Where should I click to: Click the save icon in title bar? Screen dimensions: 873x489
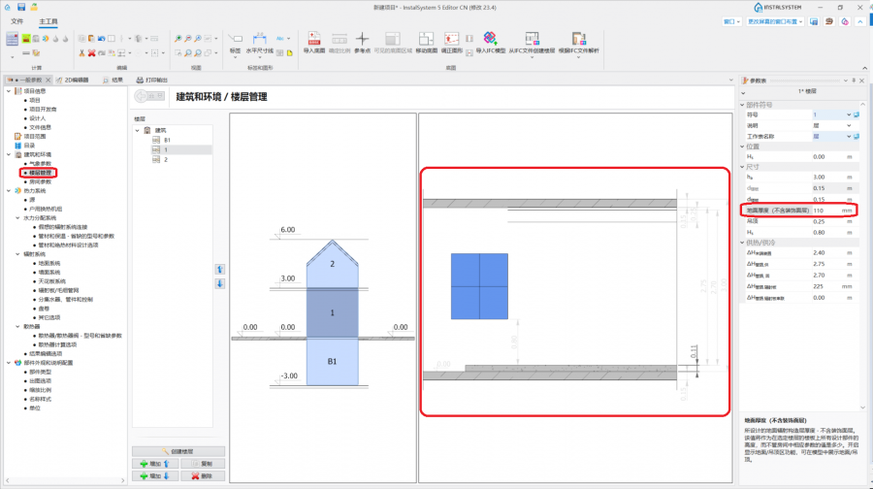21,7
